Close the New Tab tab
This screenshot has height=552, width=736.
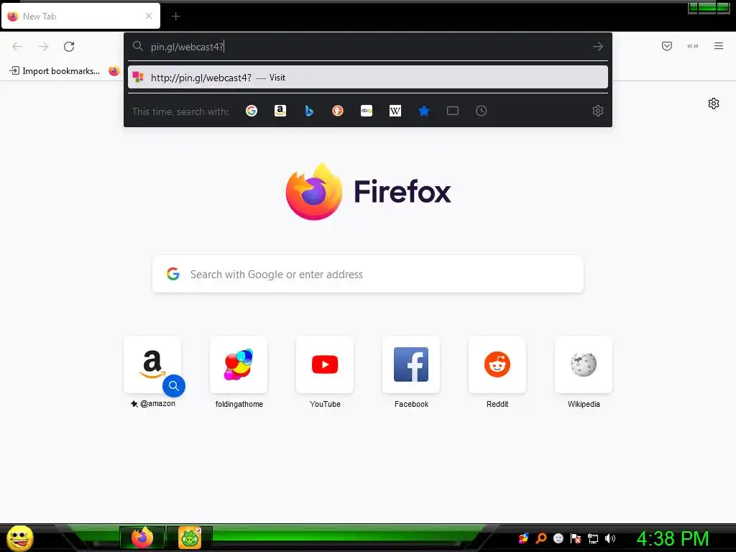[149, 16]
